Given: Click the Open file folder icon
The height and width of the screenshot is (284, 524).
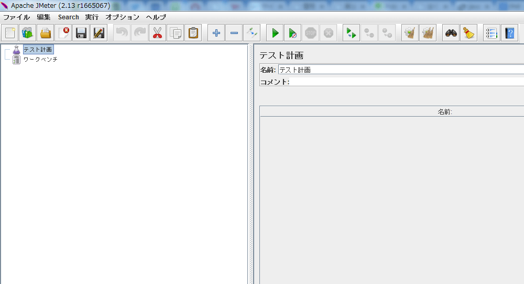Looking at the screenshot, I should [46, 33].
